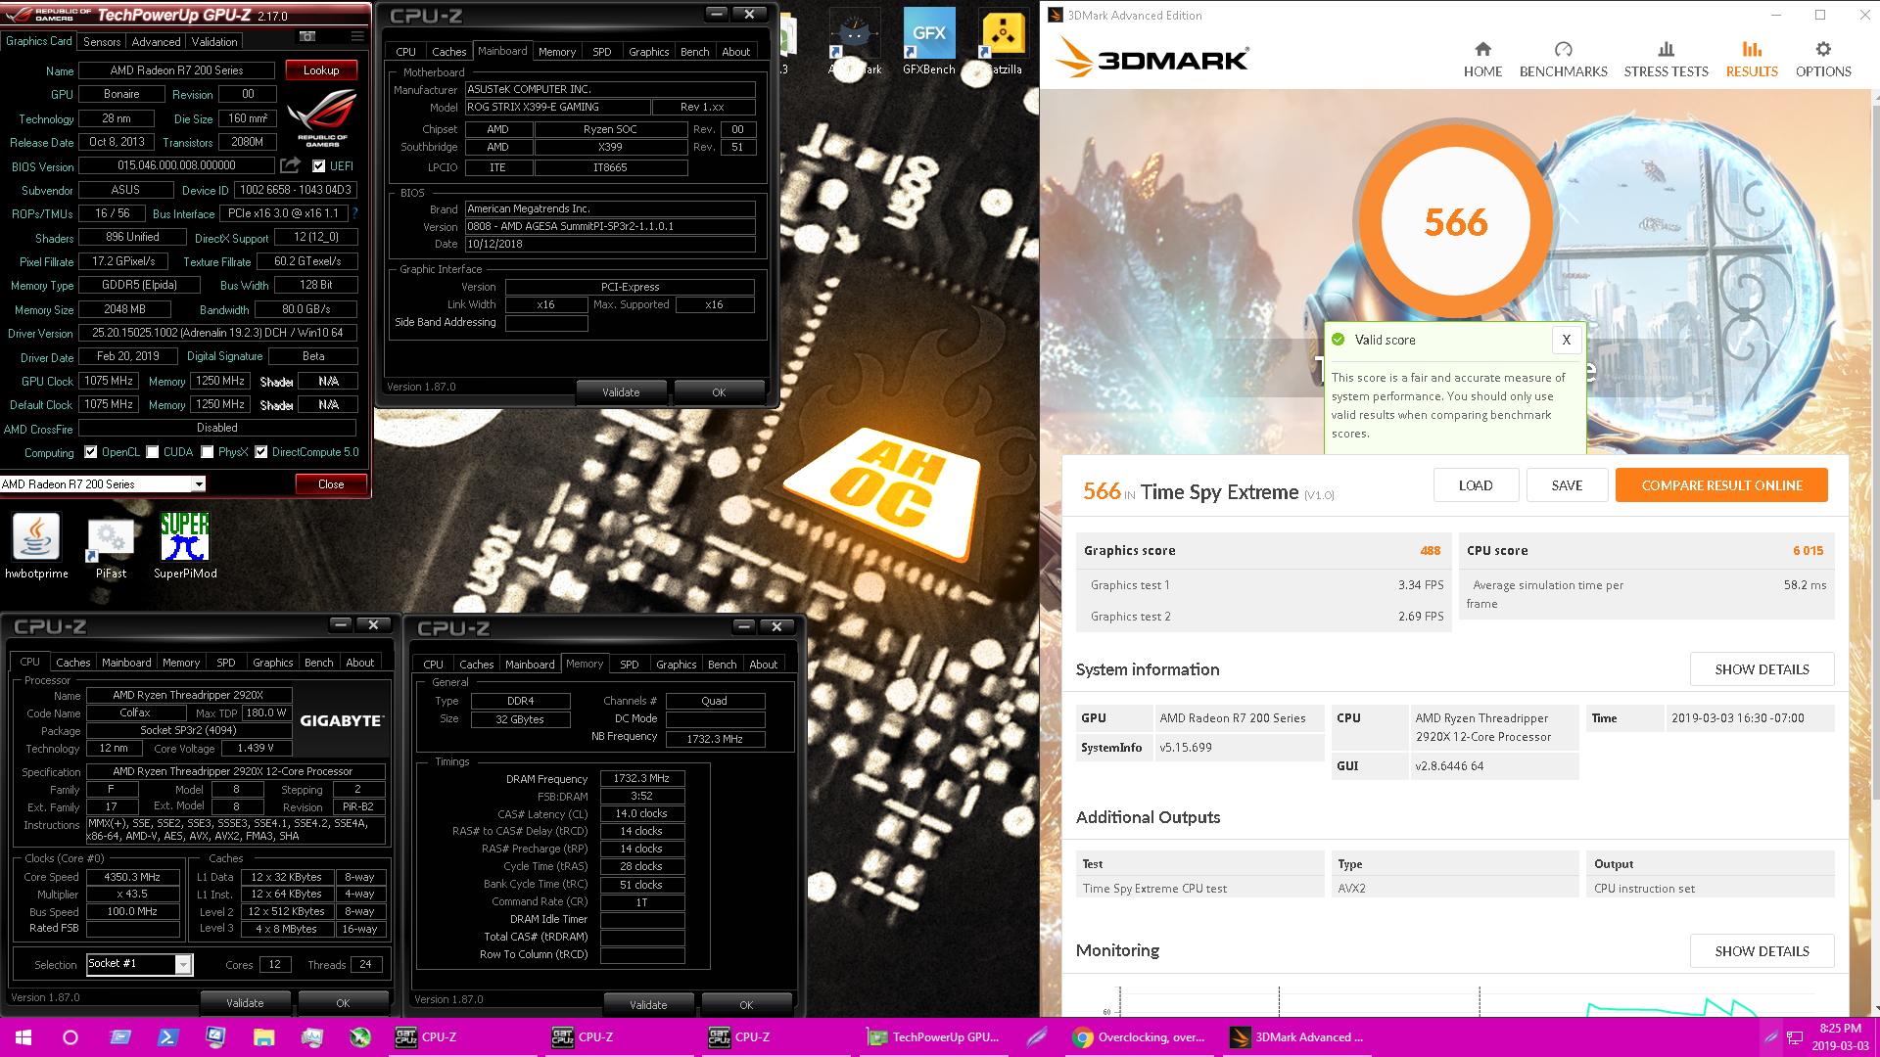Image resolution: width=1880 pixels, height=1057 pixels.
Task: Toggle the PhysX checkbox
Action: tap(208, 452)
